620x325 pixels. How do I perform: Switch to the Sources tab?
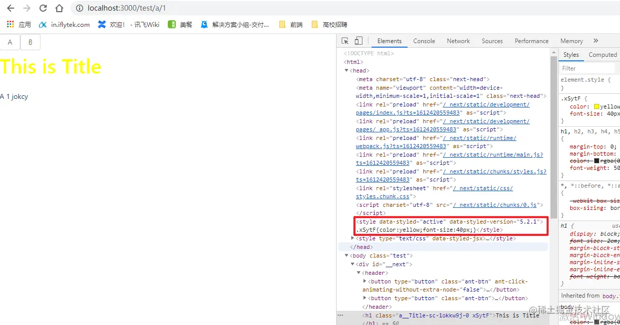point(492,41)
